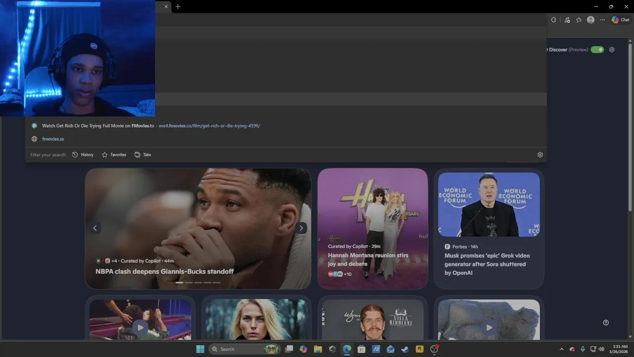
Task: Show hidden system tray icons
Action: click(x=561, y=349)
